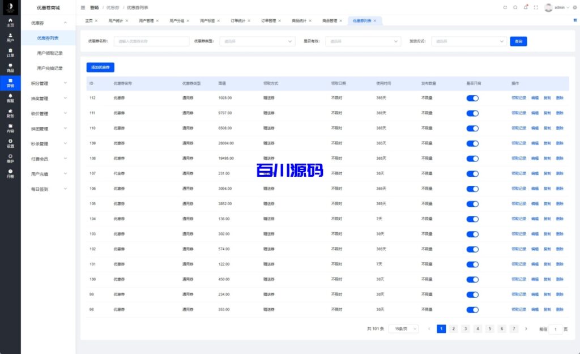The height and width of the screenshot is (354, 580).
Task: Open the 订单 orders section in the sidebar
Action: [x=10, y=53]
